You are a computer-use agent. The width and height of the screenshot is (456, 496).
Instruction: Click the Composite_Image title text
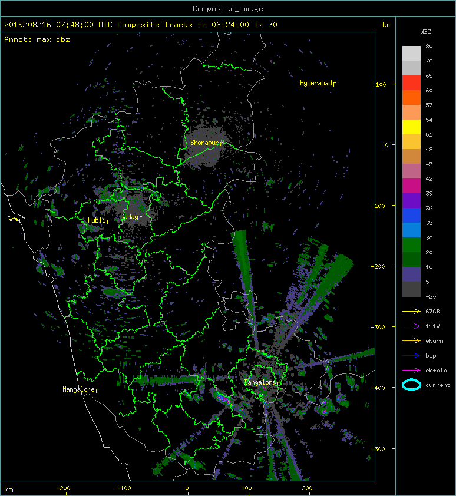[228, 8]
